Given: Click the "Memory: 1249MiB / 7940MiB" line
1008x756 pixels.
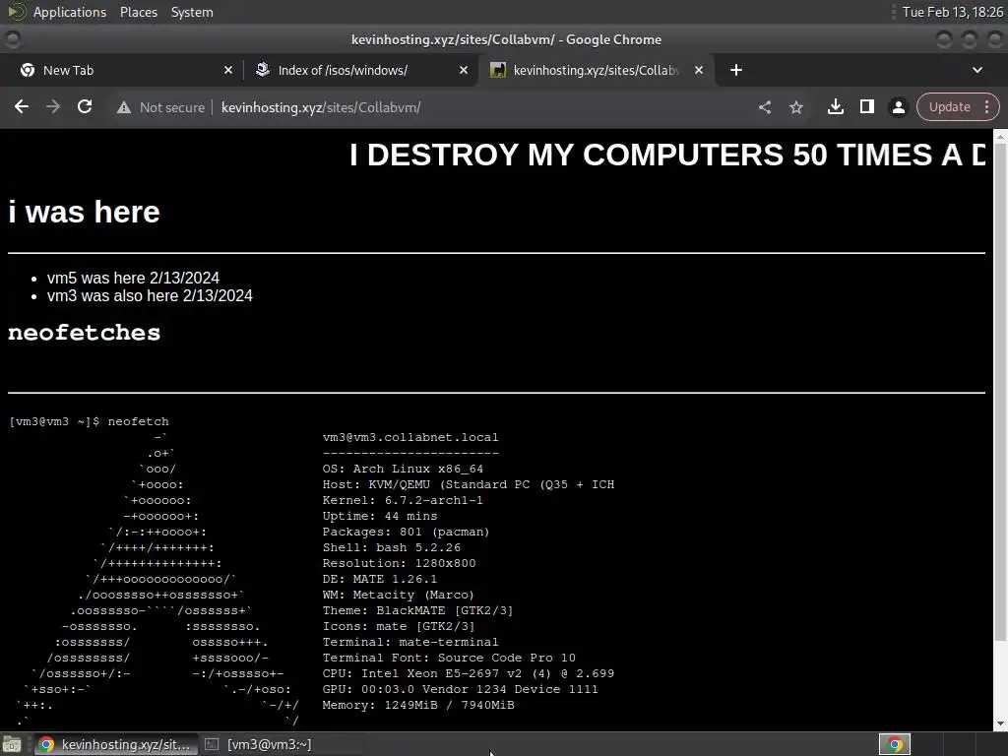Looking at the screenshot, I should point(417,705).
